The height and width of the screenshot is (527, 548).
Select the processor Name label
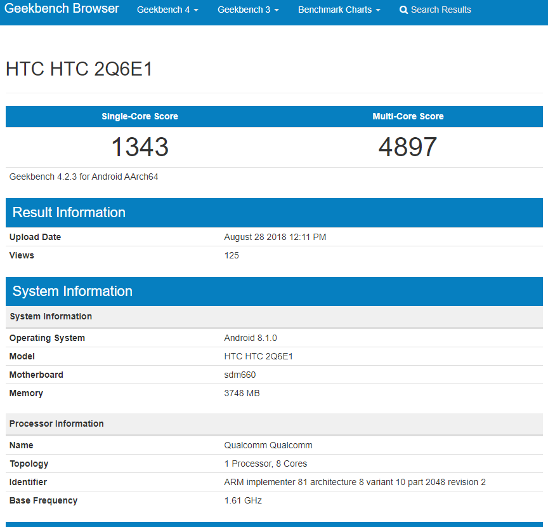click(x=22, y=446)
